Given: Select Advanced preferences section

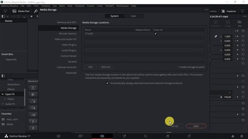Looking at the screenshot, I should (x=71, y=73).
